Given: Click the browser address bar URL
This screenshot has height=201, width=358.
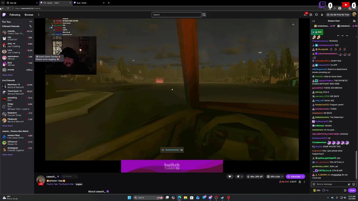Looking at the screenshot, I should tap(28, 8).
